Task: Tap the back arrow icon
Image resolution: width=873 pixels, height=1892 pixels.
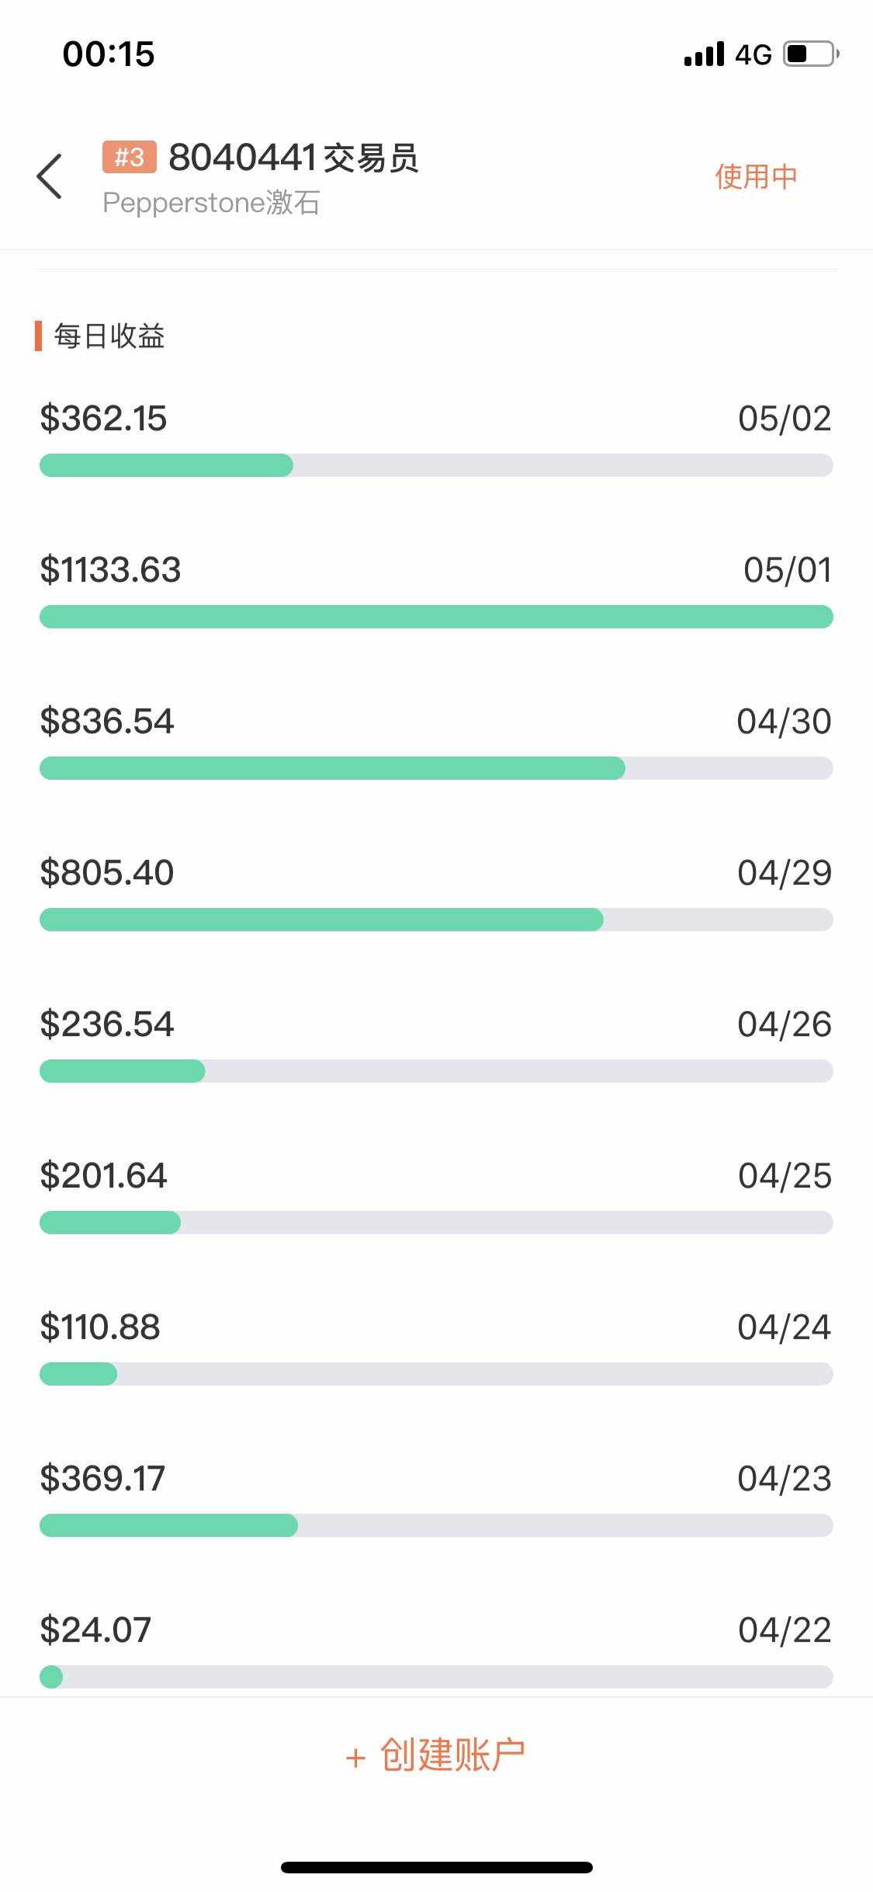Action: pyautogui.click(x=49, y=176)
